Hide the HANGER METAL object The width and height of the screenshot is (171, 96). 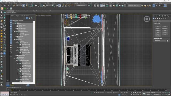pyautogui.click(x=16, y=55)
